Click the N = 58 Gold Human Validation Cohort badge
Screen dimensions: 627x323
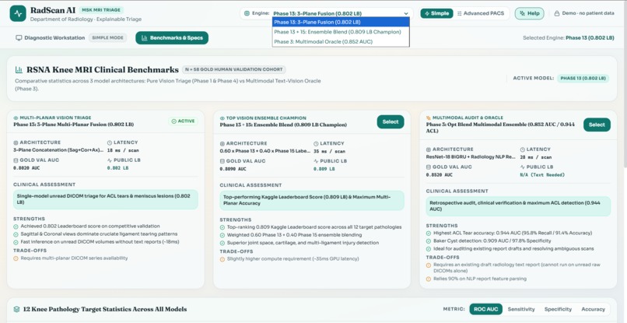pos(234,69)
